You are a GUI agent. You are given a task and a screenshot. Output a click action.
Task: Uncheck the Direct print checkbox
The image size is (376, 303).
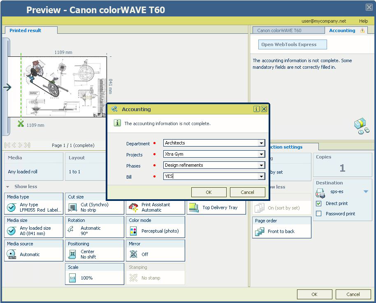pos(318,203)
